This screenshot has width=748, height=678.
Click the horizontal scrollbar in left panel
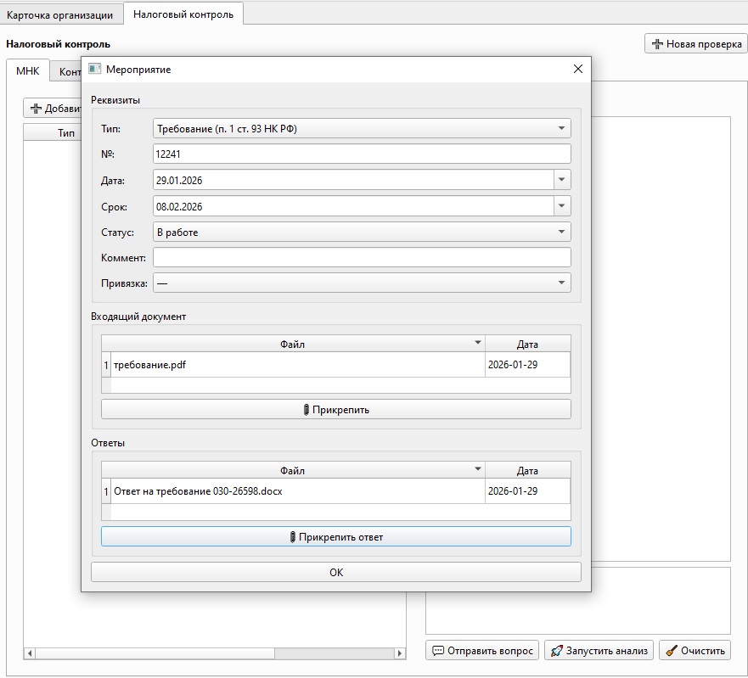point(170,653)
